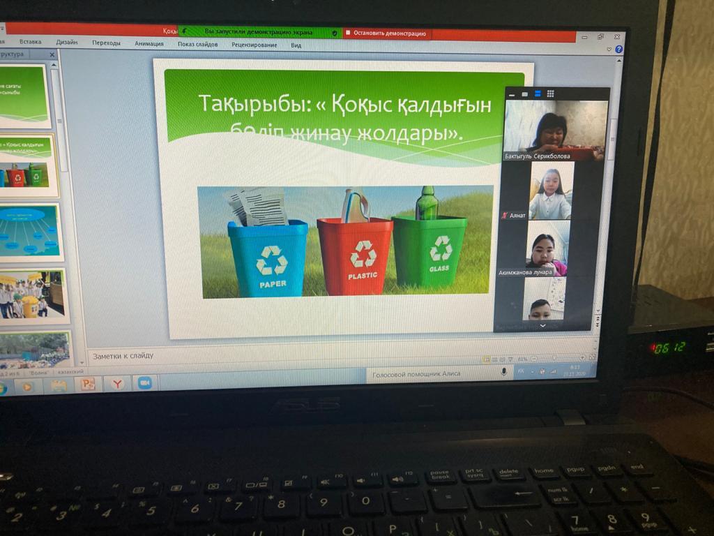Open File Explorer from the taskbar

(x=59, y=385)
